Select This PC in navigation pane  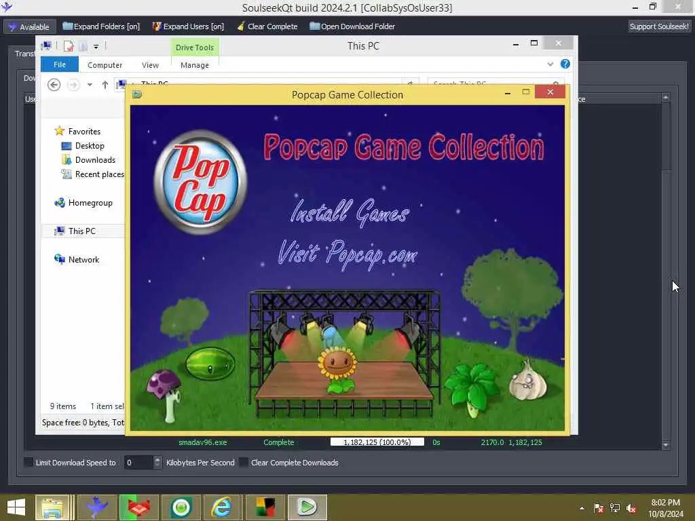tap(82, 231)
